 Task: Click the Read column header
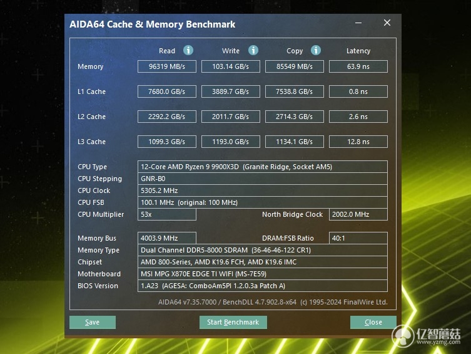167,51
